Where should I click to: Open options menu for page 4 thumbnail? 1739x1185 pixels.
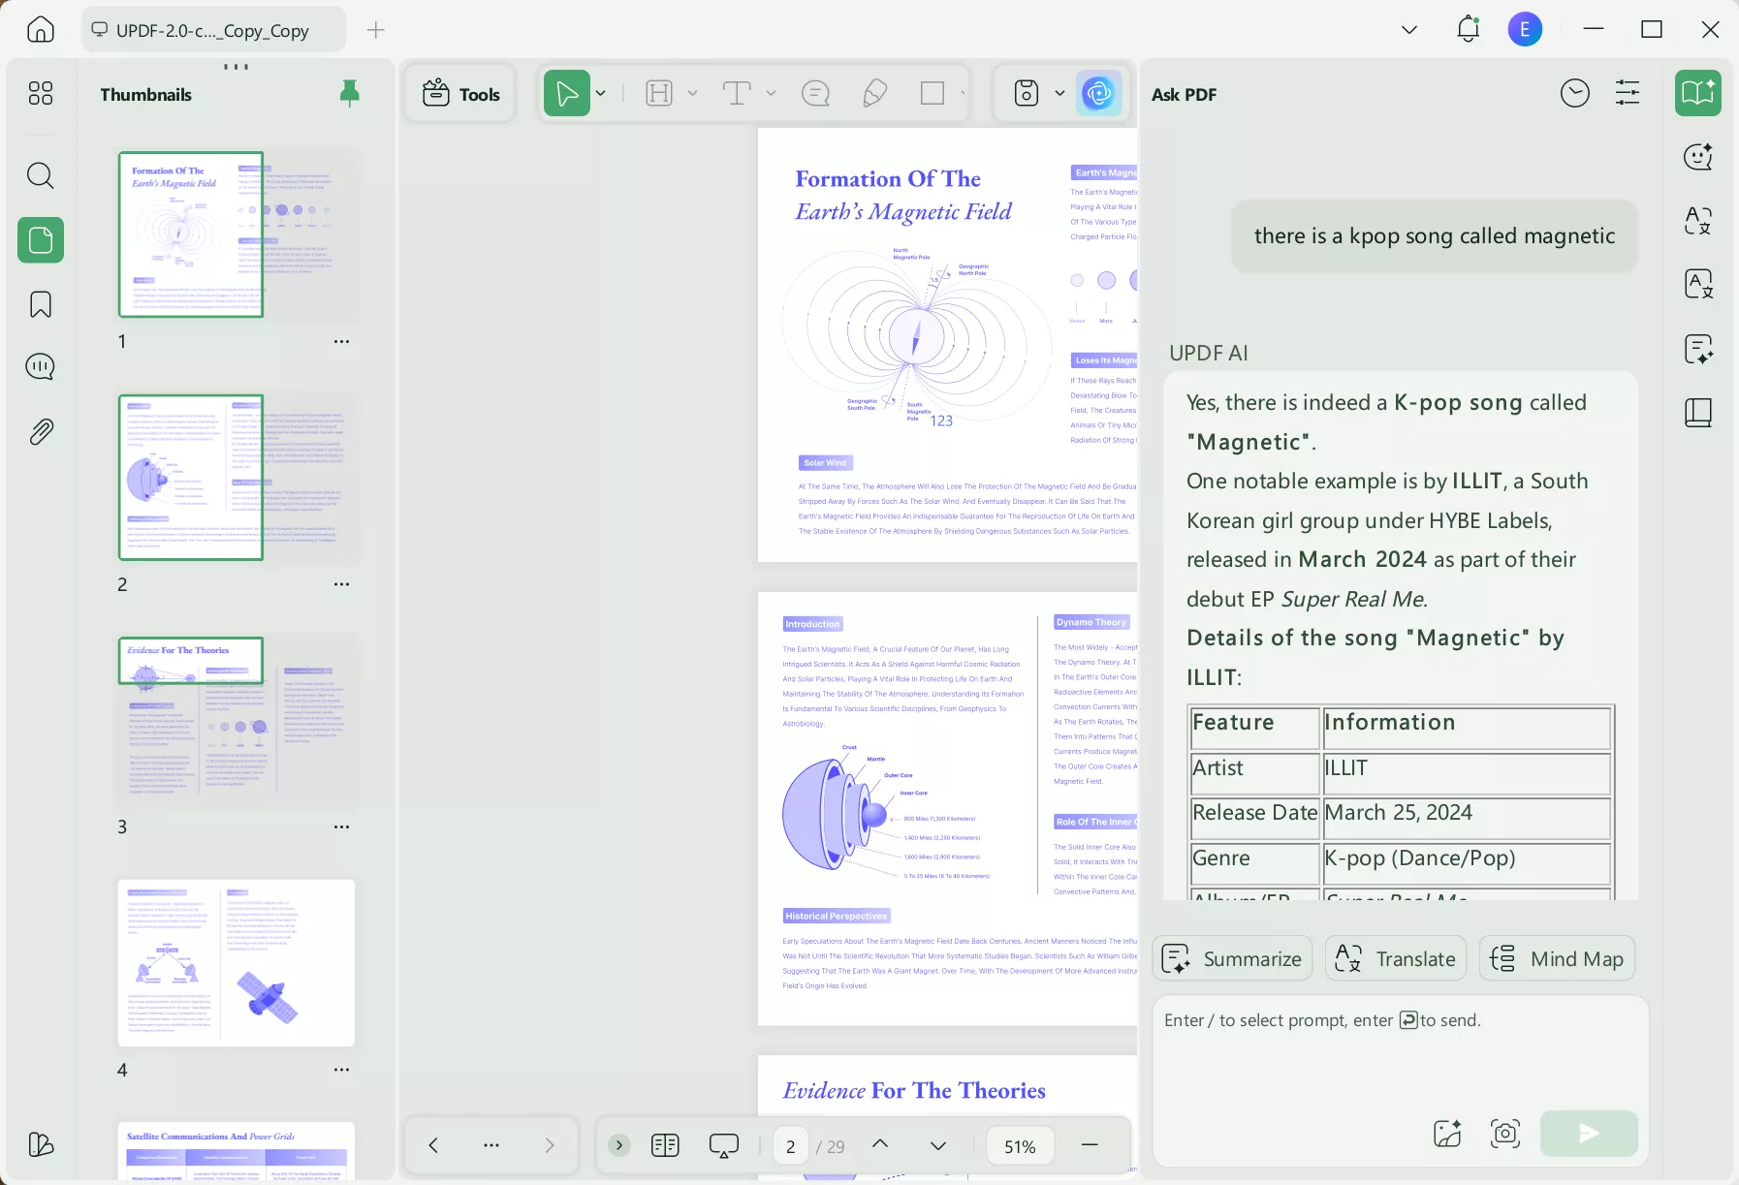[x=341, y=1070]
